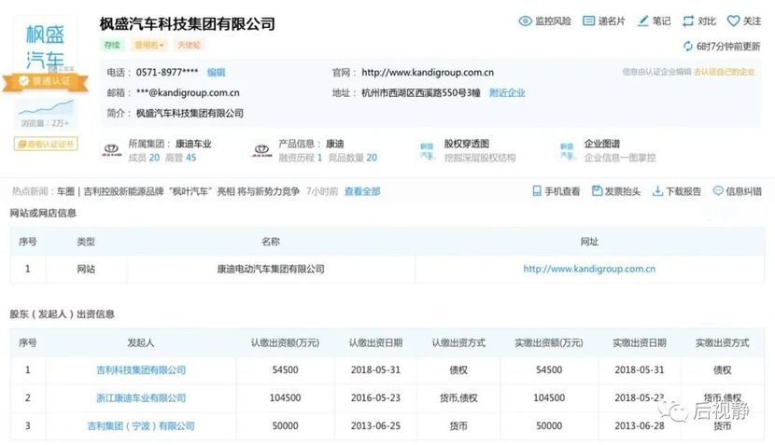Click the 天使轮 tag

[x=189, y=45]
